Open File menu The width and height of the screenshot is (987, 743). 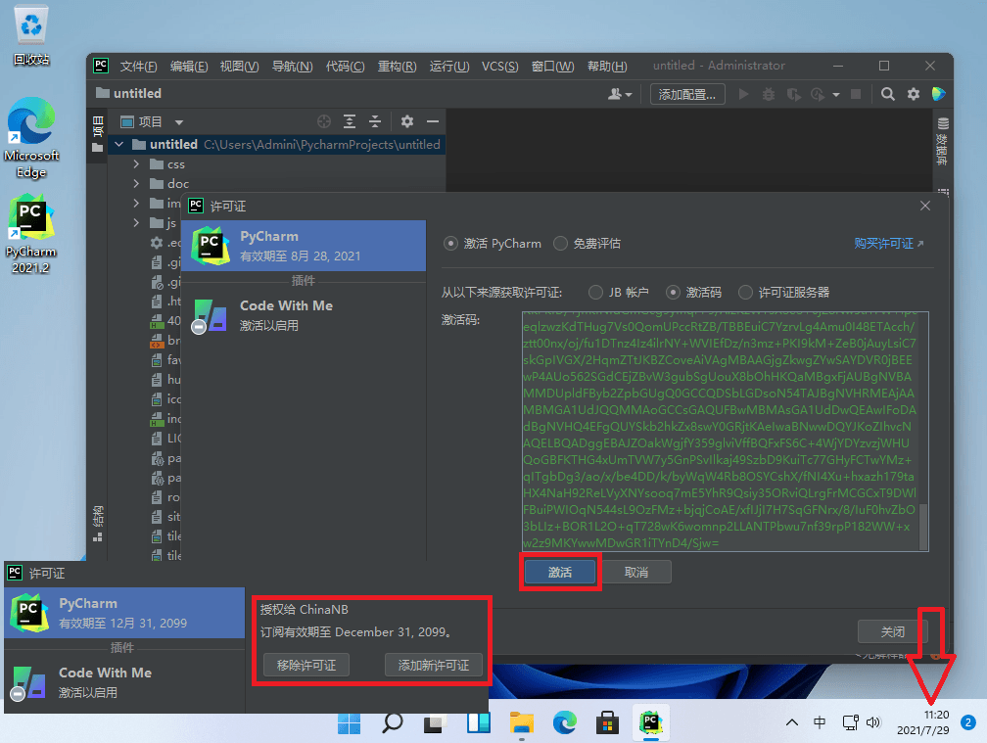click(138, 66)
